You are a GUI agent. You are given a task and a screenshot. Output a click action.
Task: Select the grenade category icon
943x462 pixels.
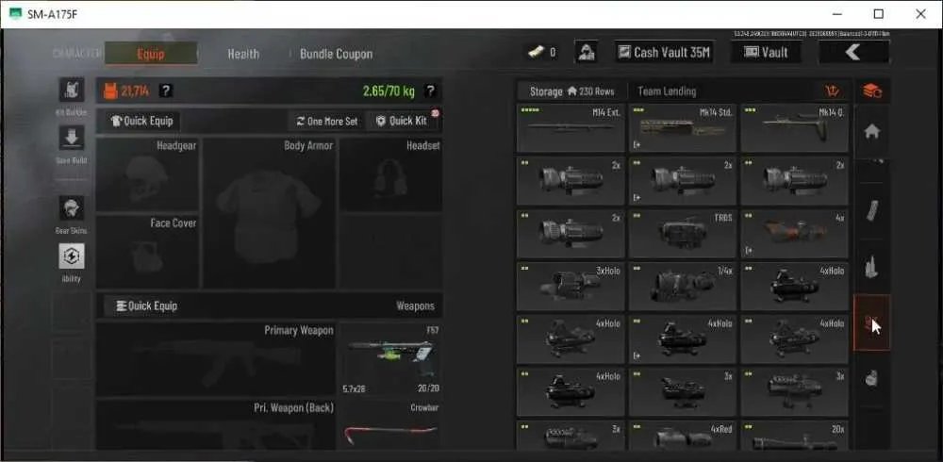(872, 379)
